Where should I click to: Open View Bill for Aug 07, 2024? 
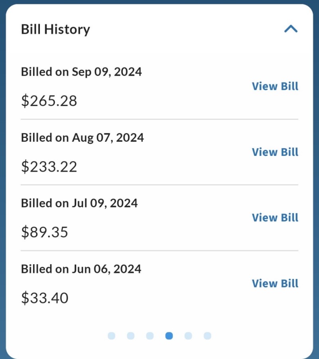pyautogui.click(x=275, y=152)
